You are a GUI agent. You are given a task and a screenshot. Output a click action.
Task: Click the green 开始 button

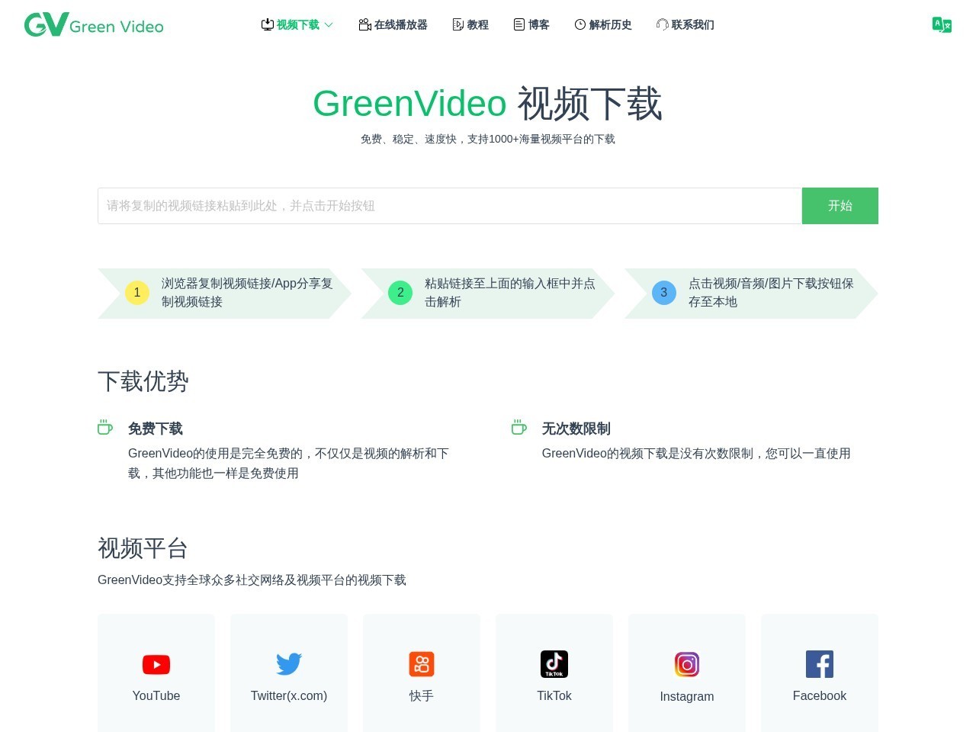(x=840, y=206)
